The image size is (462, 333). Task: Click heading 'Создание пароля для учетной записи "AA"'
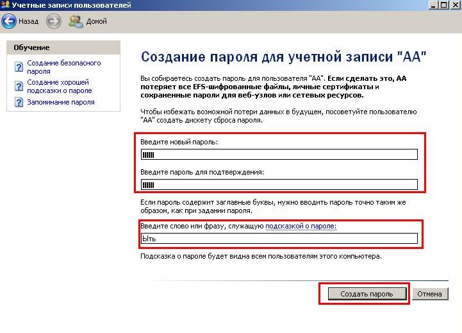[x=283, y=56]
